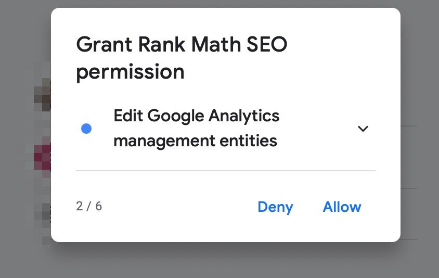Click the blurred brown avatar behind the dialog
The image size is (439, 278).
43,94
